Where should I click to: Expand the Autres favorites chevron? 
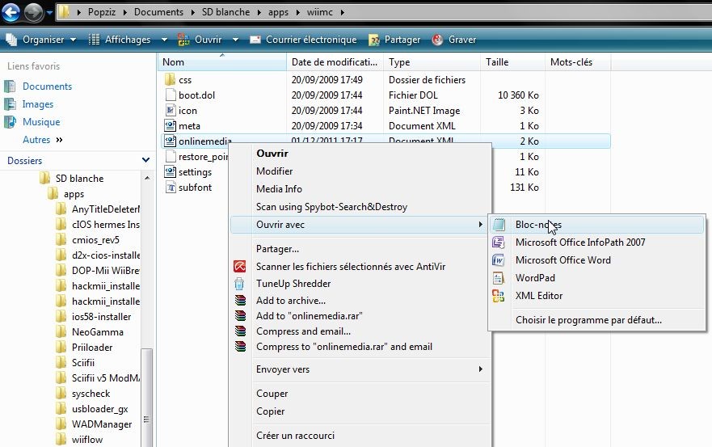tap(59, 140)
